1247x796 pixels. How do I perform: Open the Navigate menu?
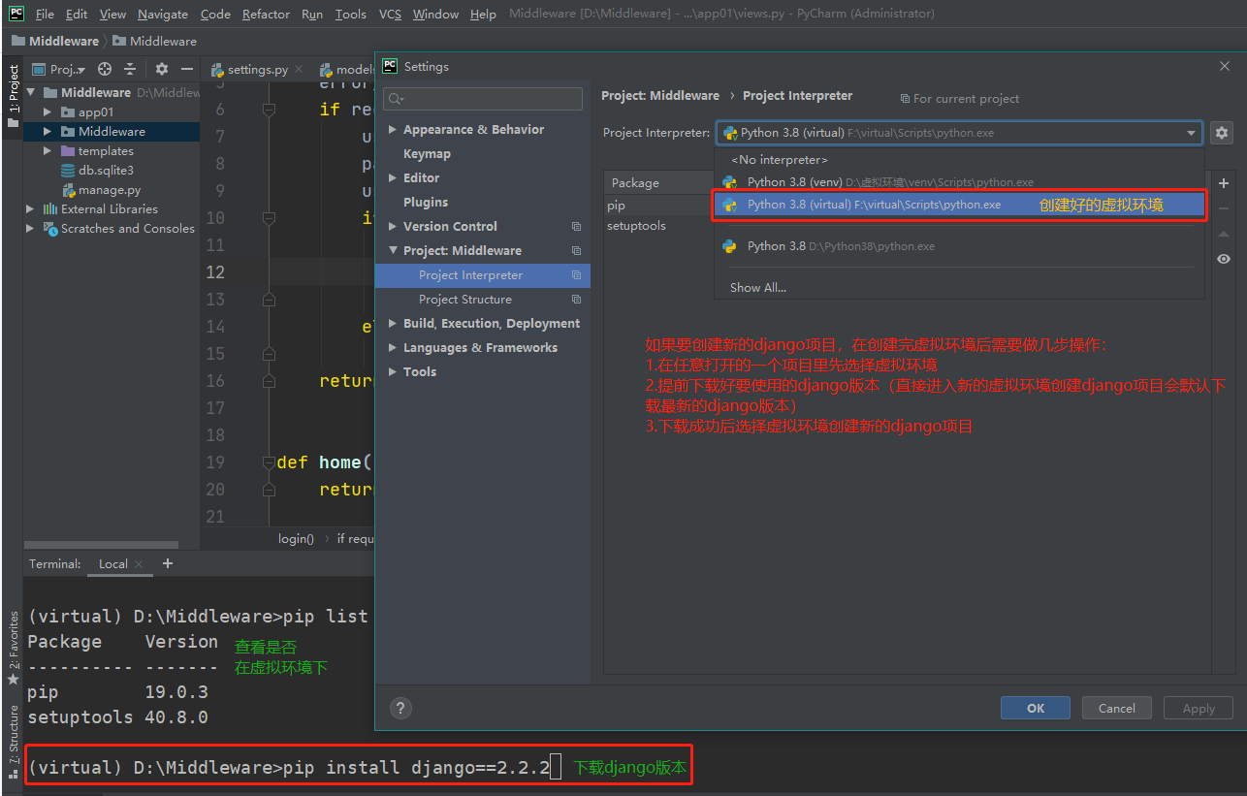pos(163,14)
